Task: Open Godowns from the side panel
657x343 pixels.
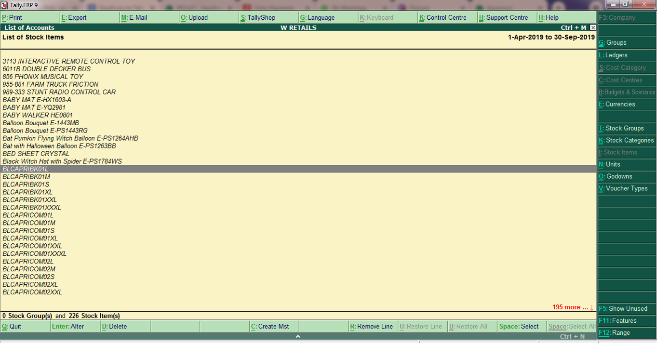Action: coord(627,176)
